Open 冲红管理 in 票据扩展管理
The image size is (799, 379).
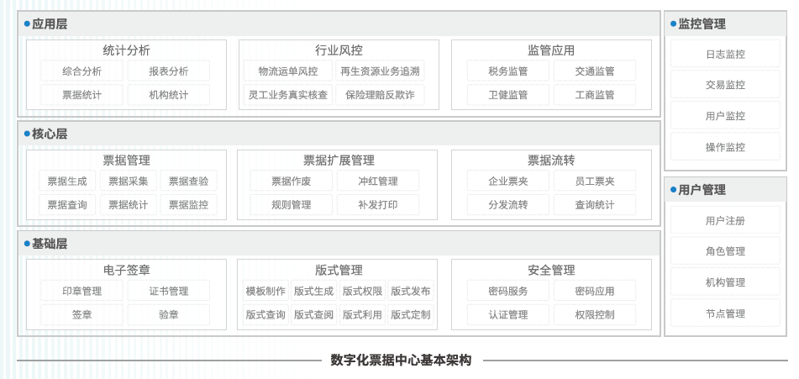[x=377, y=181]
